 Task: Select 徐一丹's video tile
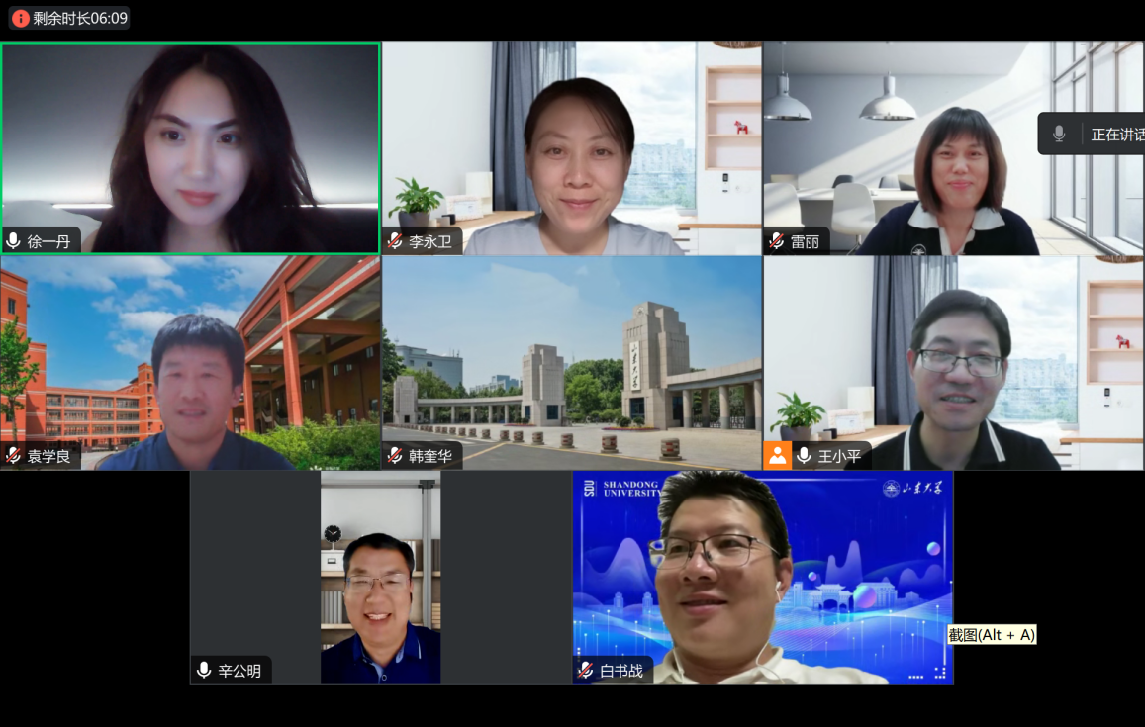pos(191,148)
